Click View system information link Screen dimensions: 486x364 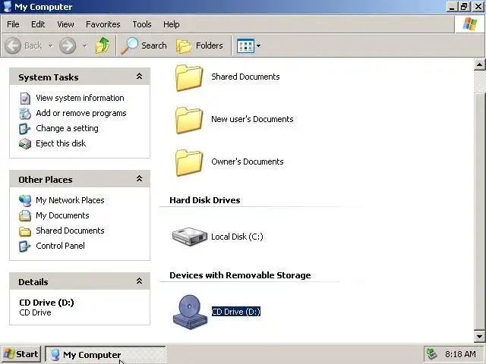[x=80, y=98]
